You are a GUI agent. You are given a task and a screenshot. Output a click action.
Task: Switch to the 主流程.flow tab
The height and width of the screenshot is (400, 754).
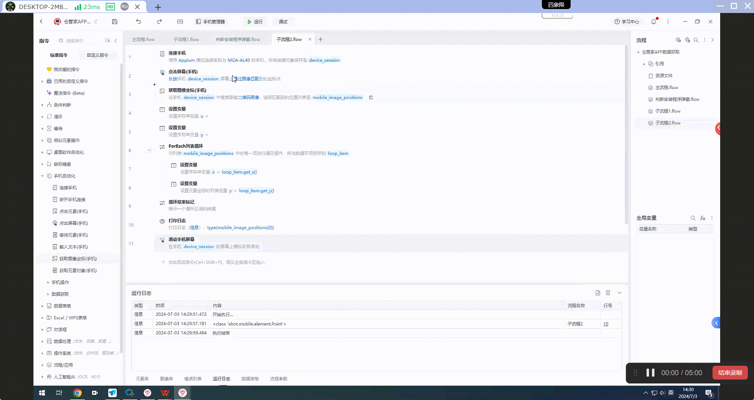[143, 39]
